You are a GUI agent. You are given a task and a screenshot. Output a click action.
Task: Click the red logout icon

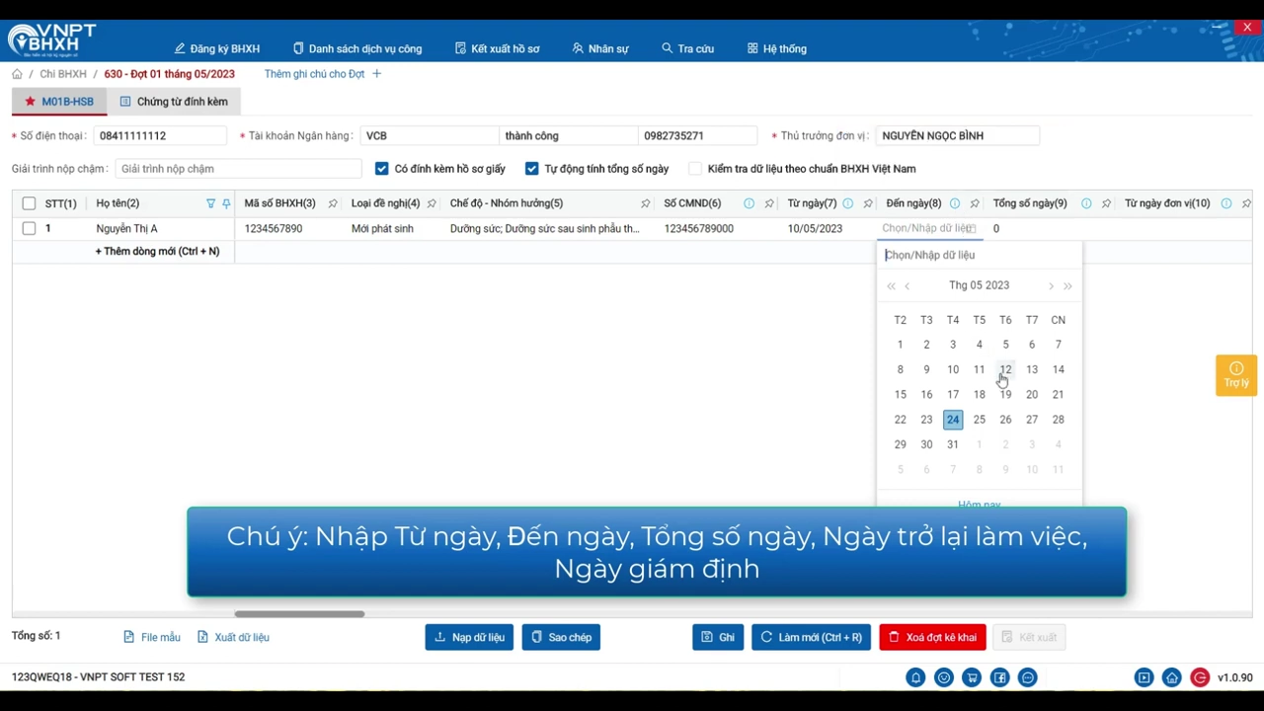(x=1200, y=677)
